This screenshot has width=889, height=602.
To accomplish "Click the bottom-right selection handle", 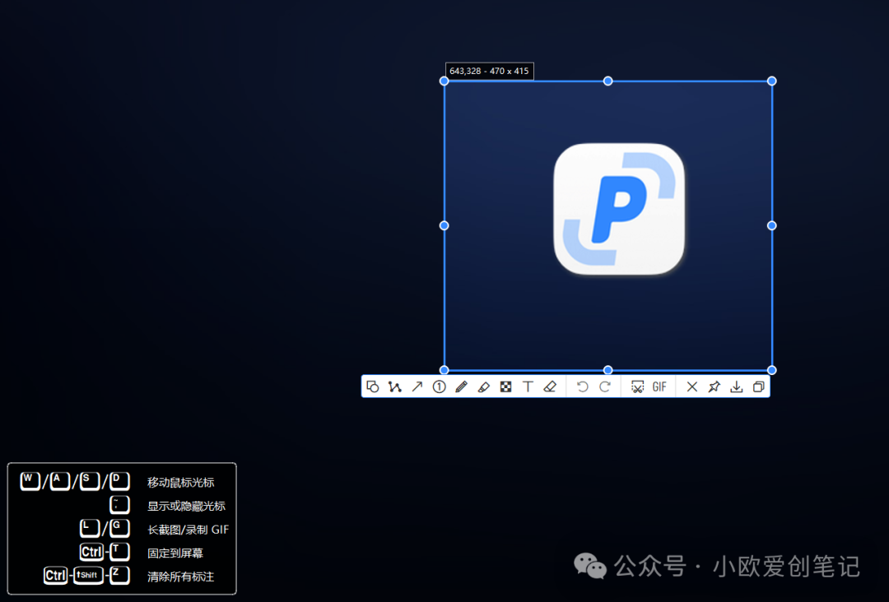I will [x=771, y=370].
